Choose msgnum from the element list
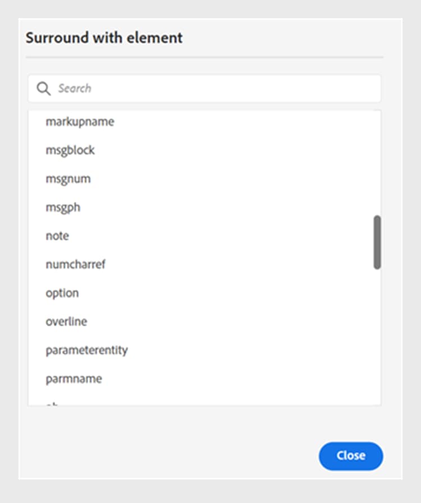This screenshot has width=421, height=503. click(68, 178)
